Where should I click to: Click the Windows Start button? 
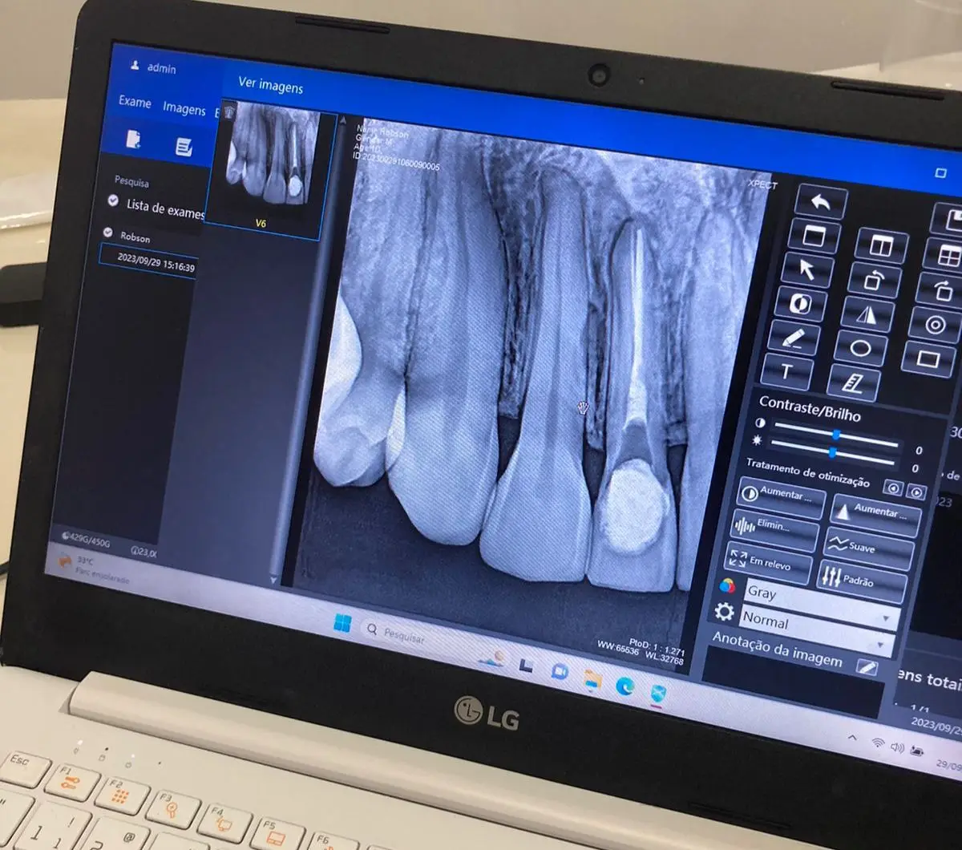342,623
